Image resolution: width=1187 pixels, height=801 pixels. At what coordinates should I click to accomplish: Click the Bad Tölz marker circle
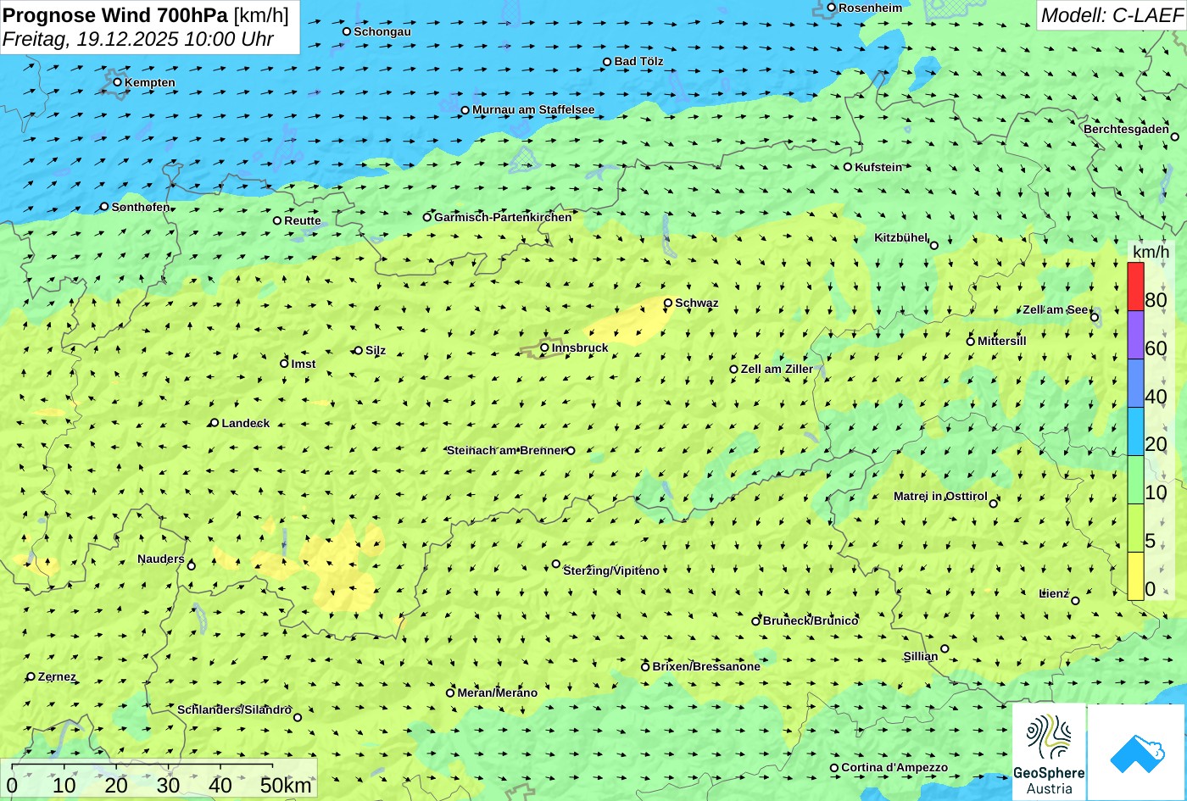click(x=607, y=62)
